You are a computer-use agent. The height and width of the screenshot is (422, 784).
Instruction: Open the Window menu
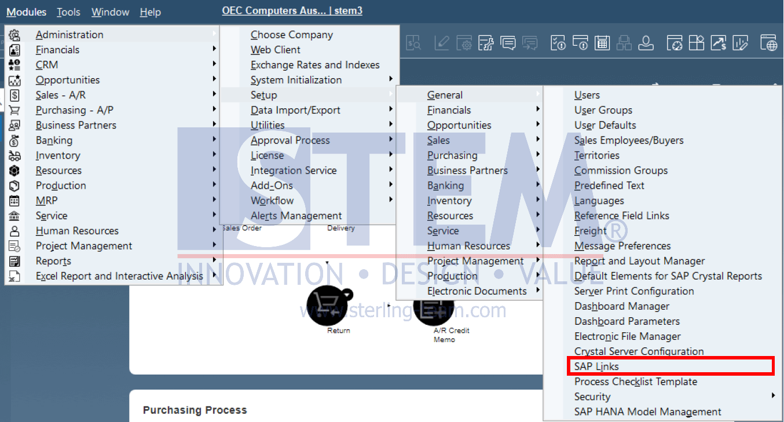coord(110,12)
